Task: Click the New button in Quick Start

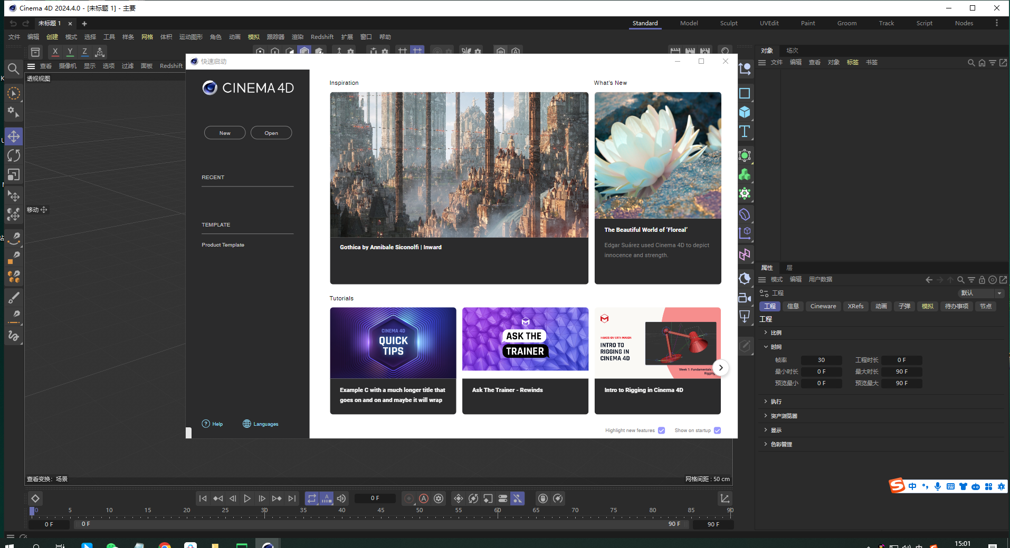Action: [x=224, y=133]
